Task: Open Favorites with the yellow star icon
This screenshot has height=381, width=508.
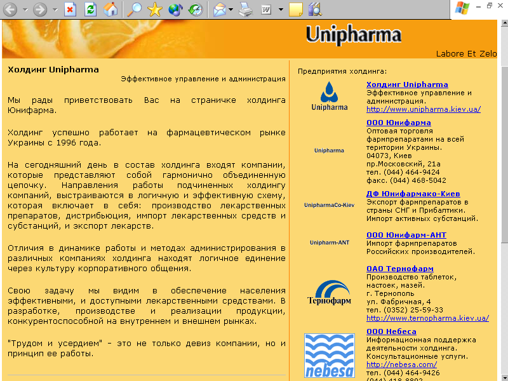Action: tap(155, 10)
